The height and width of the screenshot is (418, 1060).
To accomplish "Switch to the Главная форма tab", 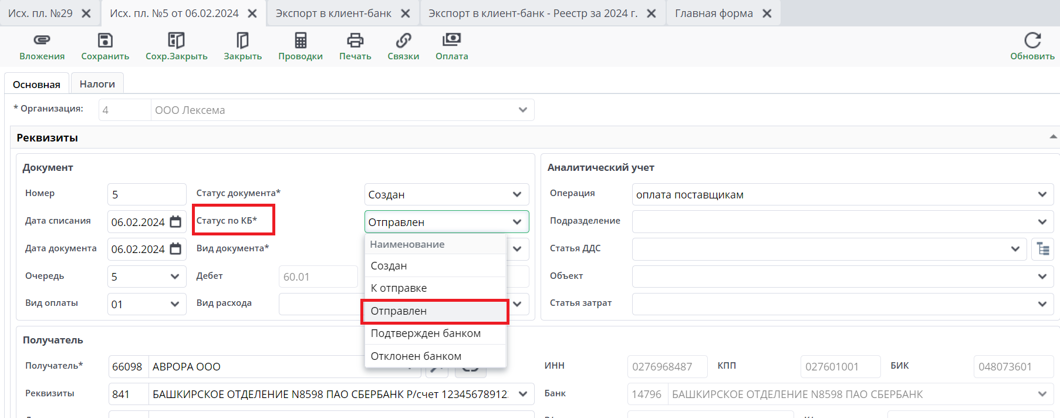I will tap(714, 14).
